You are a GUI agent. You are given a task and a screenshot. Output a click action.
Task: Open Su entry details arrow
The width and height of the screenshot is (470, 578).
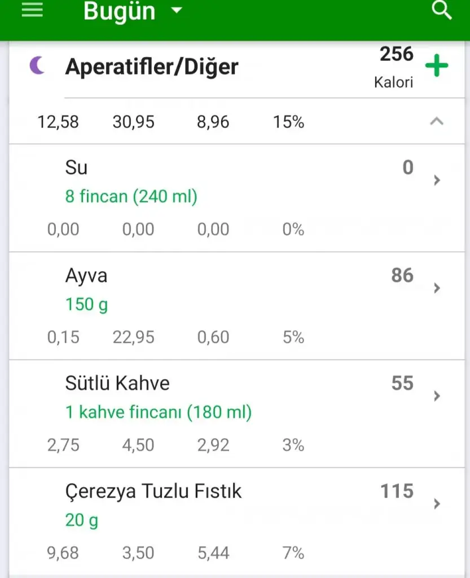(x=437, y=180)
